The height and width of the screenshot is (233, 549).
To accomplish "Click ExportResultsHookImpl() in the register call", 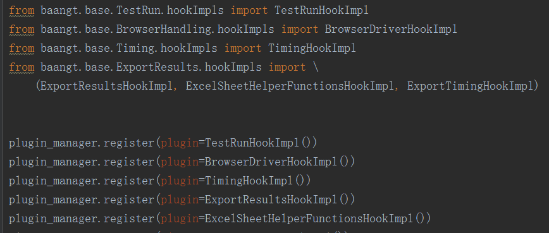I will click(280, 200).
